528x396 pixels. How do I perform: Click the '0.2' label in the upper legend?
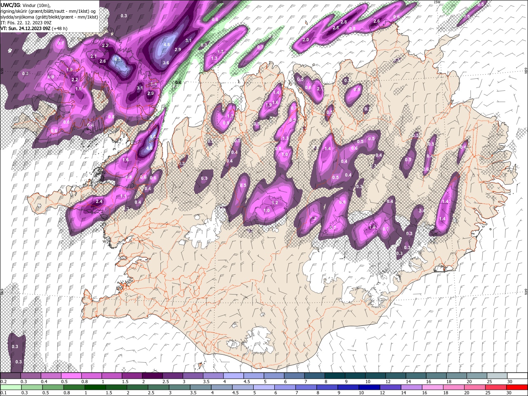tap(3, 382)
